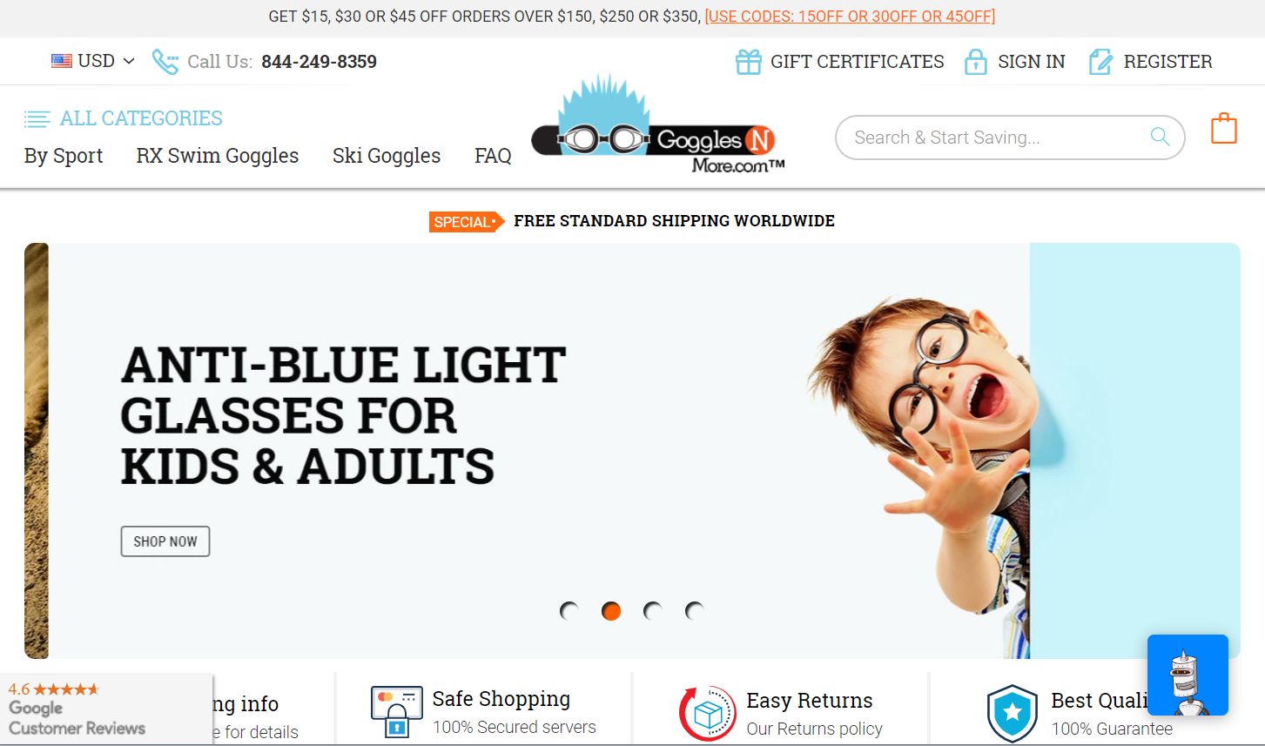Open the robot chat assistant widget

pos(1188,675)
